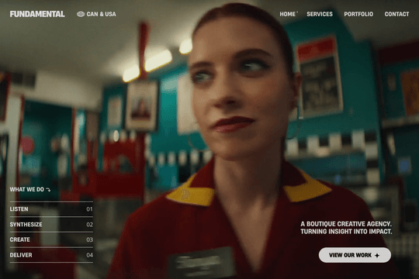Go to the HOME menu item
The width and height of the screenshot is (419, 279).
tap(288, 14)
